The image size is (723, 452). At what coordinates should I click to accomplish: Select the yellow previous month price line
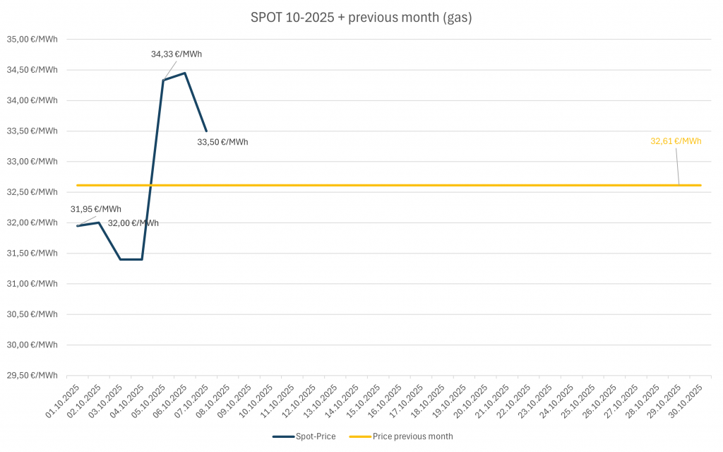click(x=424, y=185)
